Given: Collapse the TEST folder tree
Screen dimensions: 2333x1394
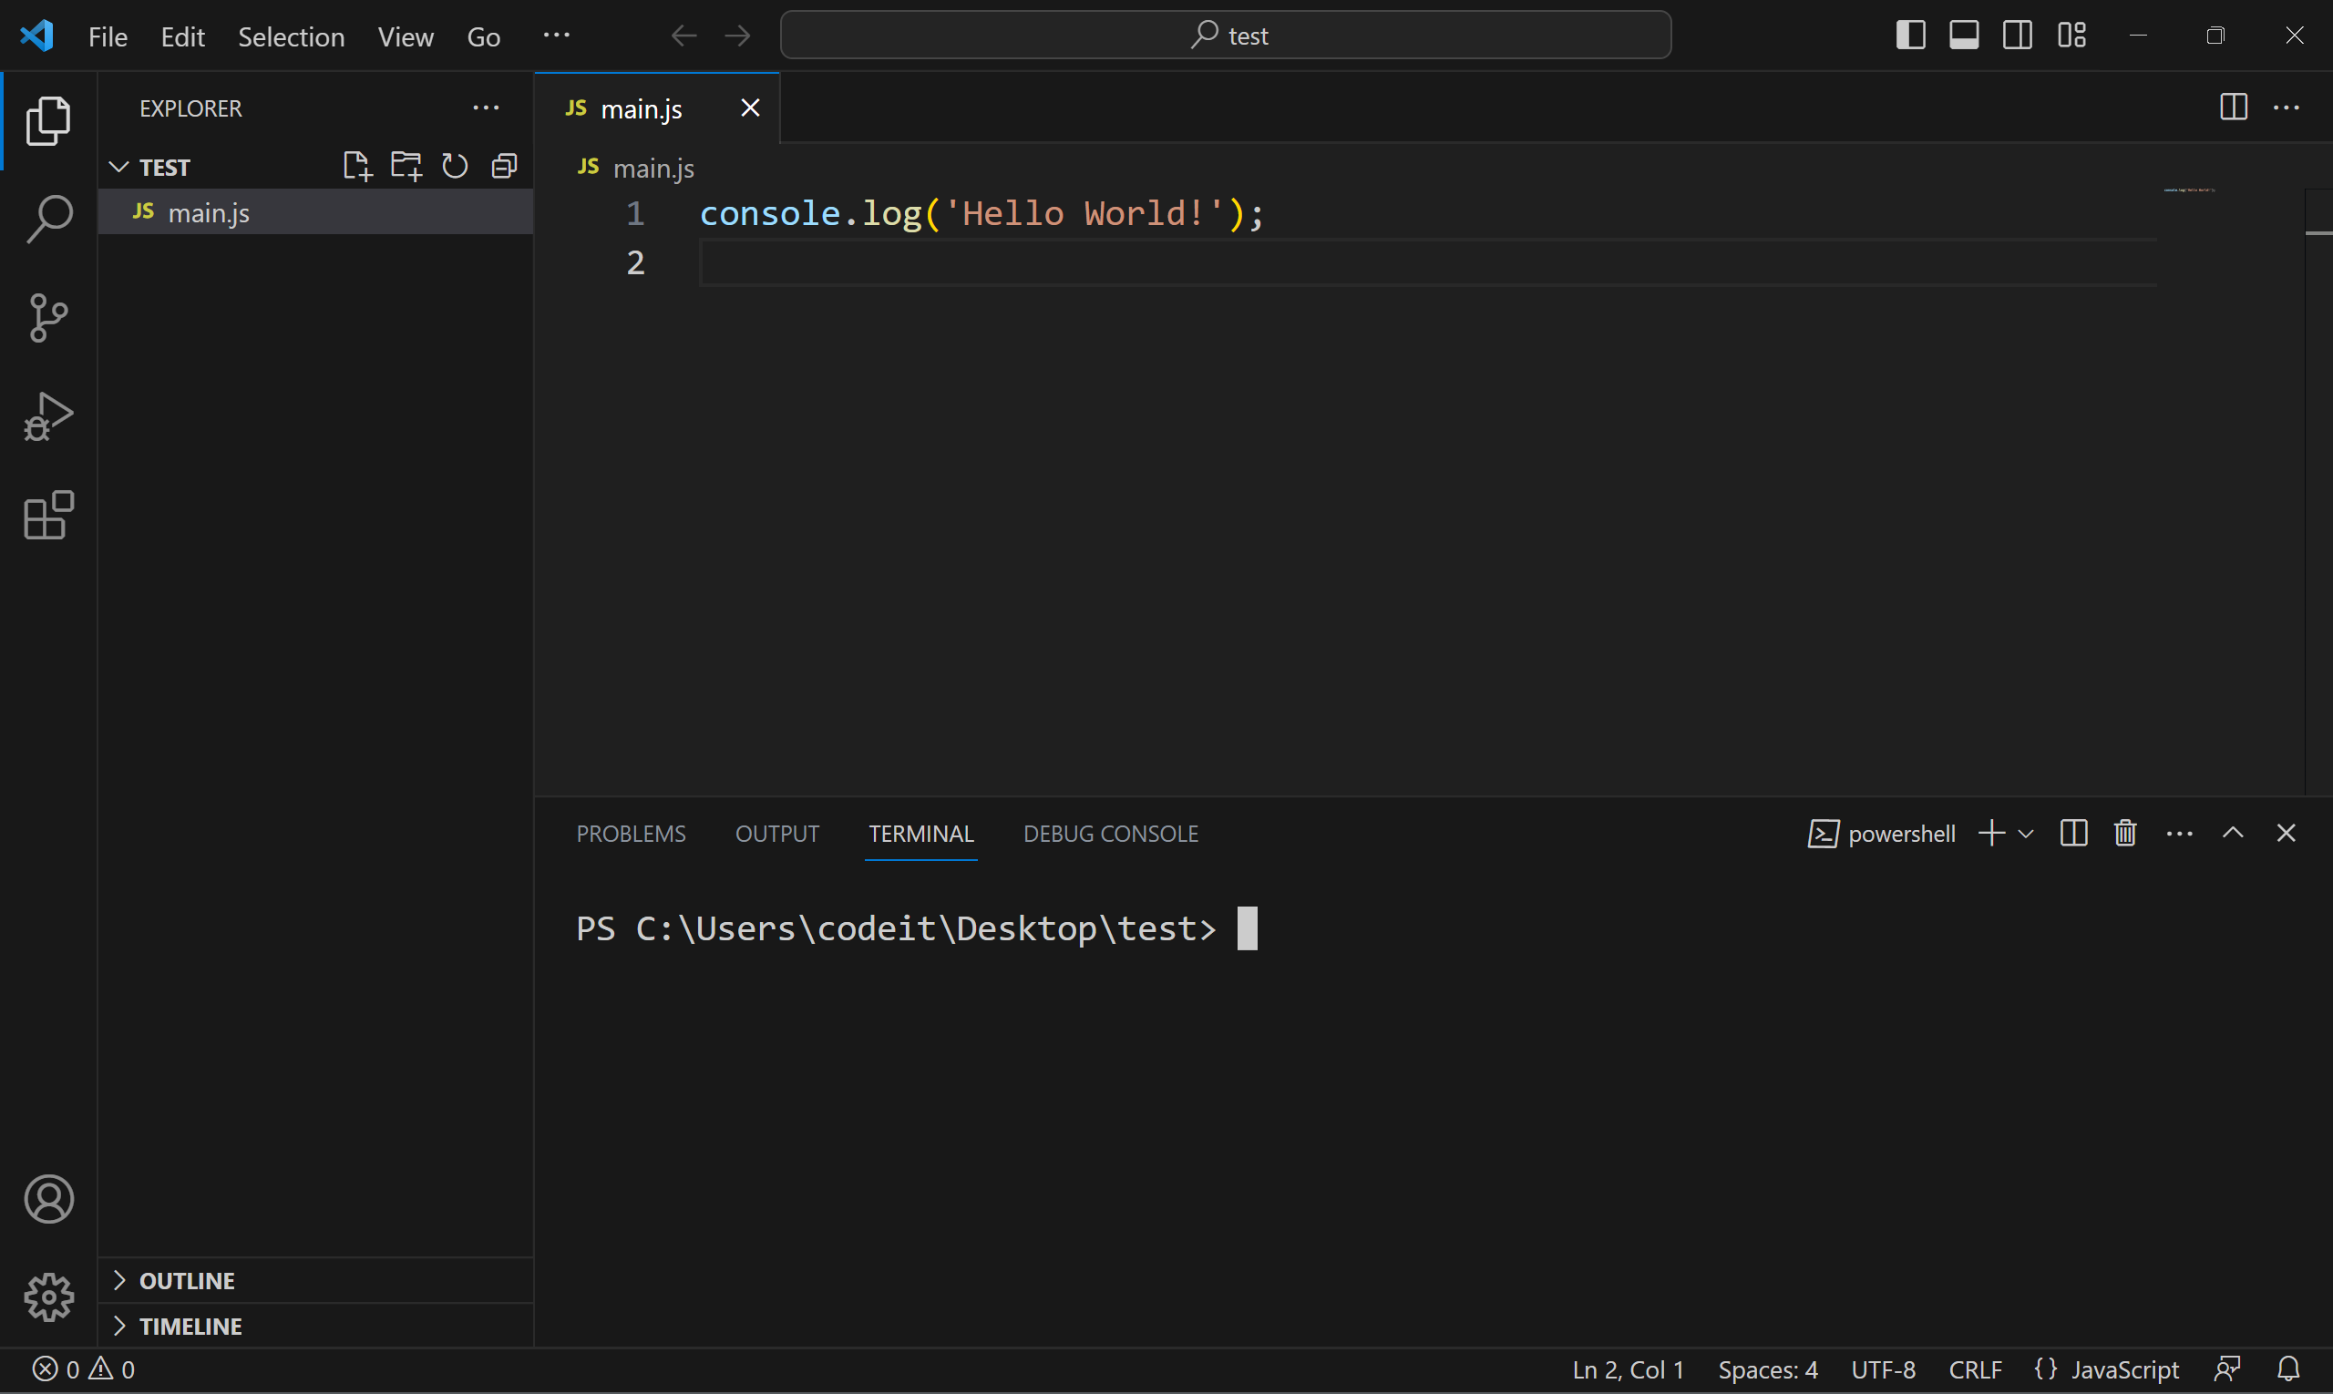Looking at the screenshot, I should pyautogui.click(x=118, y=166).
